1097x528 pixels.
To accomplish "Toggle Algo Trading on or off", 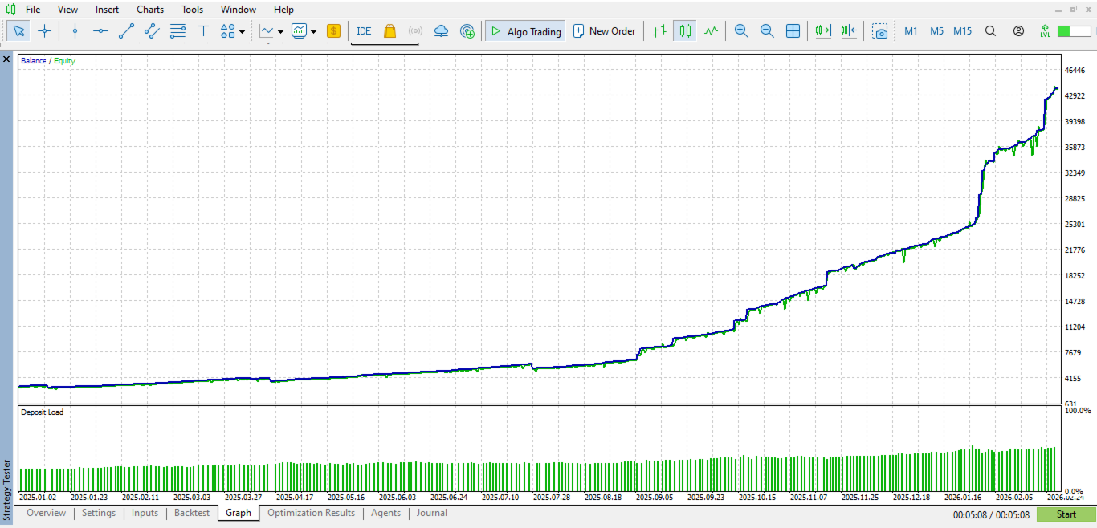I will tap(526, 31).
